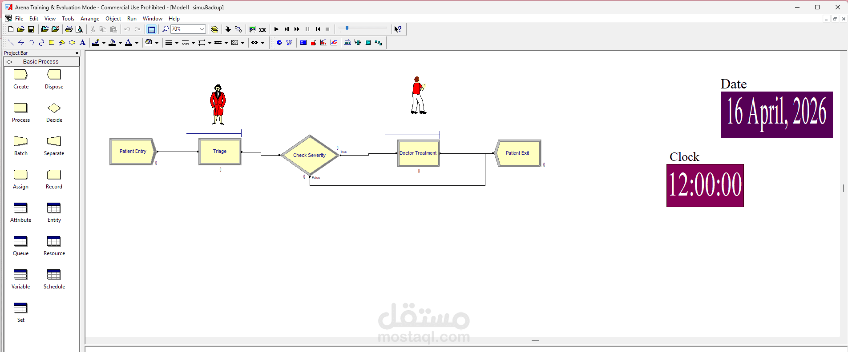Select the Line drawing tool

[11, 43]
